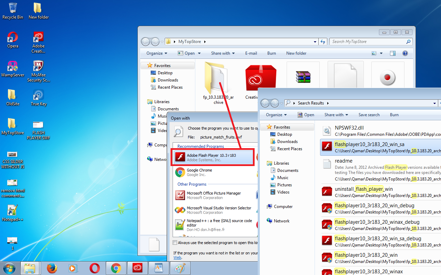Enable Always use the selected program checkbox
441x275 pixels.
(x=175, y=242)
